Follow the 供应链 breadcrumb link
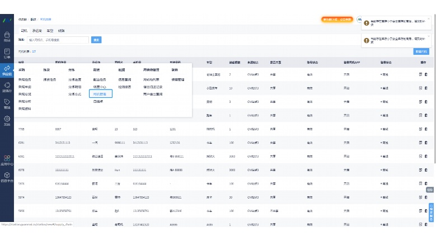The height and width of the screenshot is (241, 436). click(22, 20)
